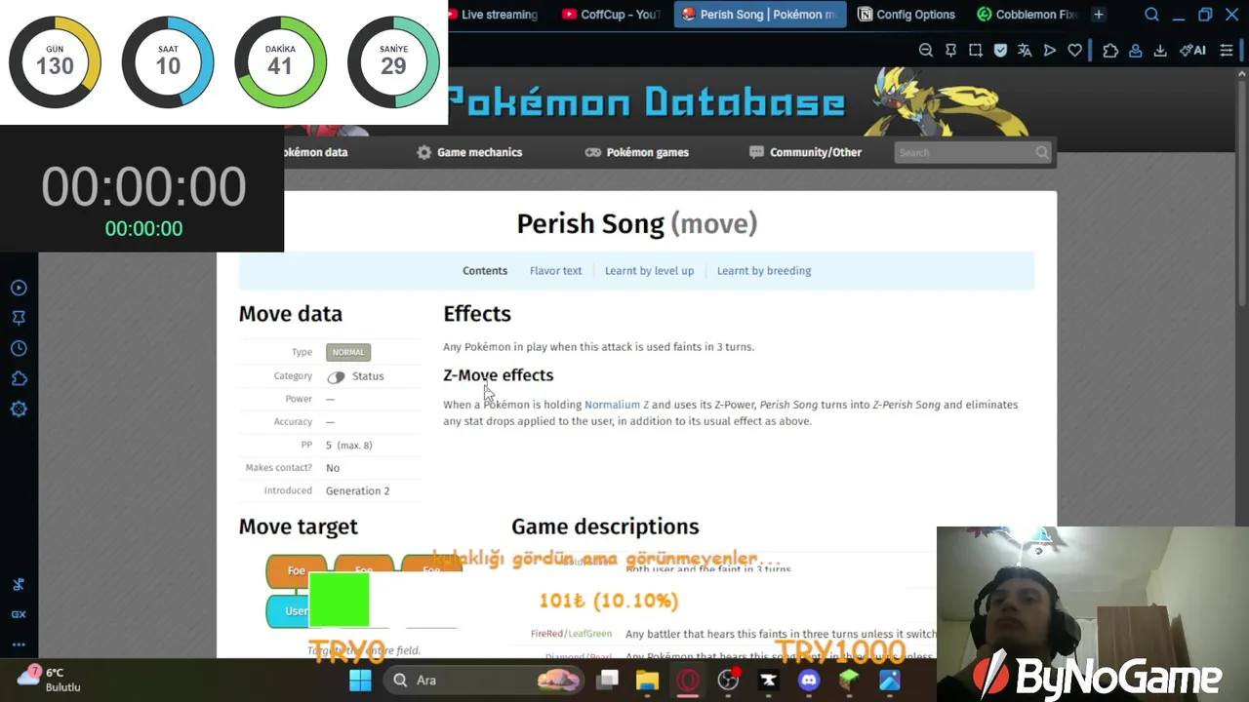Open the Game mechanics menu
The width and height of the screenshot is (1249, 702).
point(469,152)
